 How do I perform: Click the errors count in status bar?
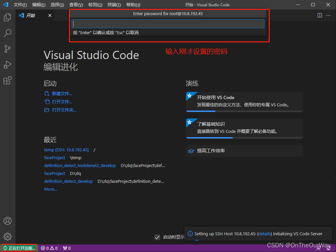click(x=45, y=248)
